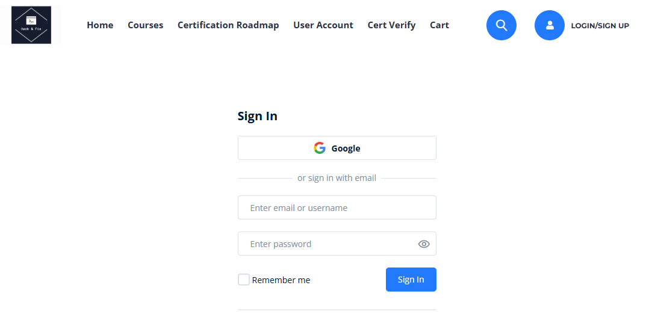
Task: Select Cert Verify in the navigation
Action: [391, 25]
